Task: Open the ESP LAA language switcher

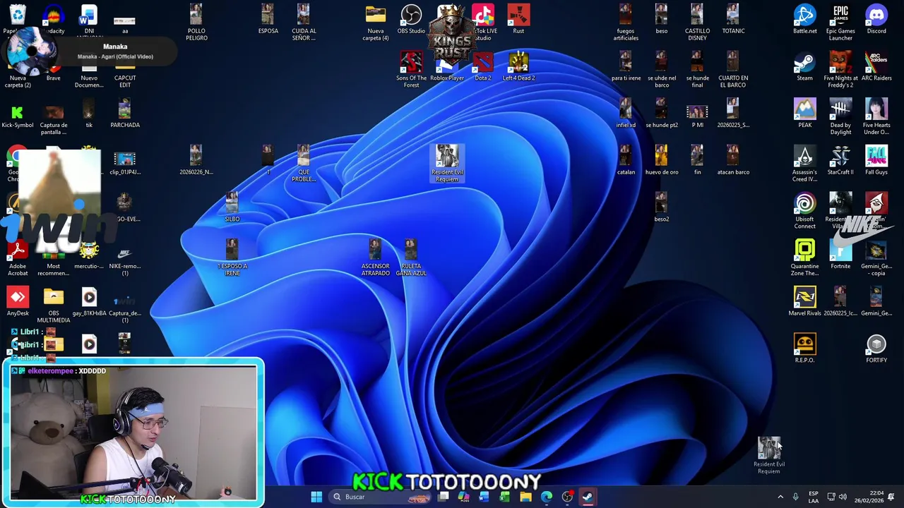Action: tap(814, 497)
